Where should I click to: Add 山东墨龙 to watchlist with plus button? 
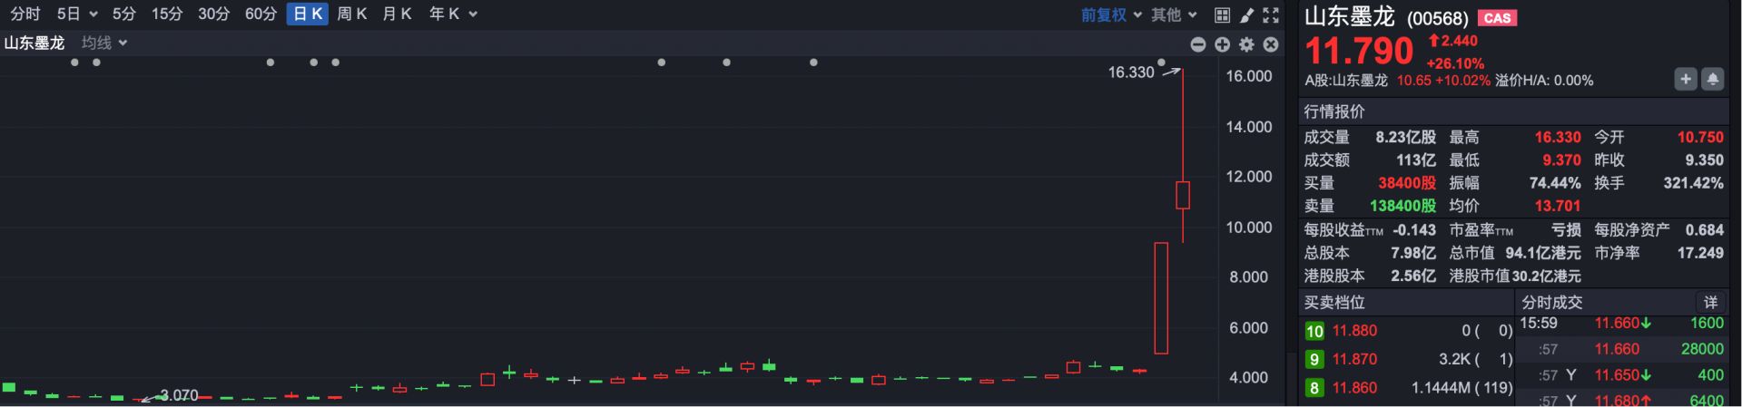point(1685,80)
